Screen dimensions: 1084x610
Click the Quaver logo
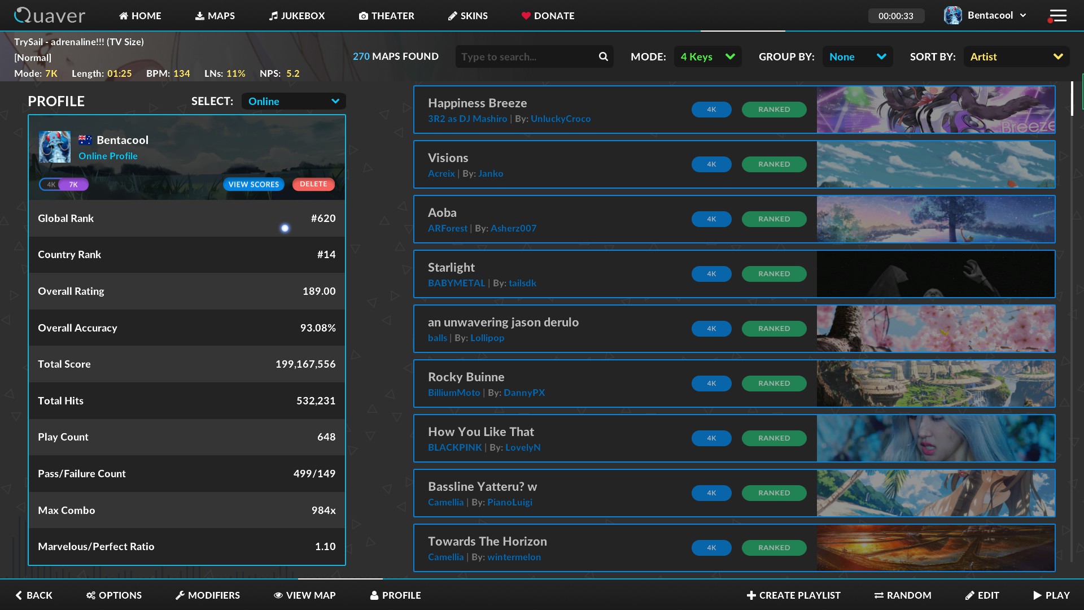[x=50, y=16]
